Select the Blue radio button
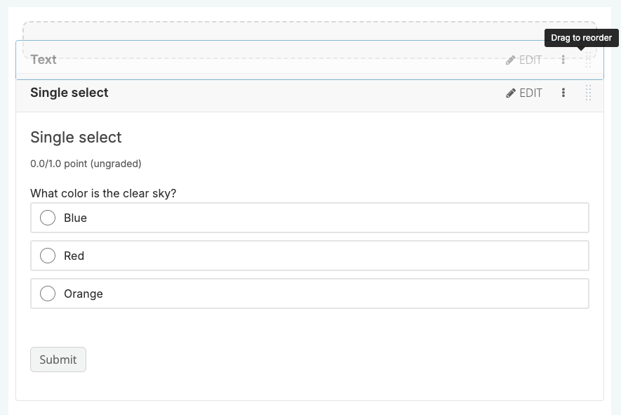 click(48, 218)
